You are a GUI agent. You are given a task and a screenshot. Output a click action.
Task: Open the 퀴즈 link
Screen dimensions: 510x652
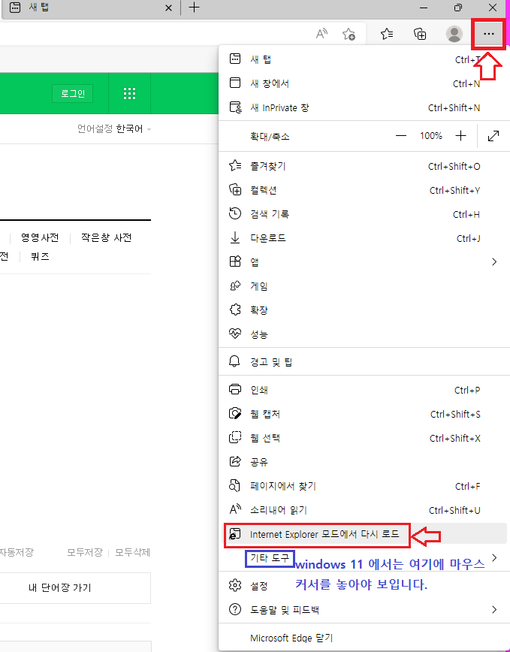click(40, 257)
